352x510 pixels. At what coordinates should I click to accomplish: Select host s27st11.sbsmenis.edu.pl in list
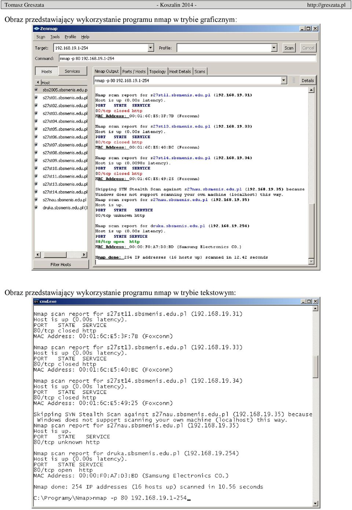tap(65, 176)
